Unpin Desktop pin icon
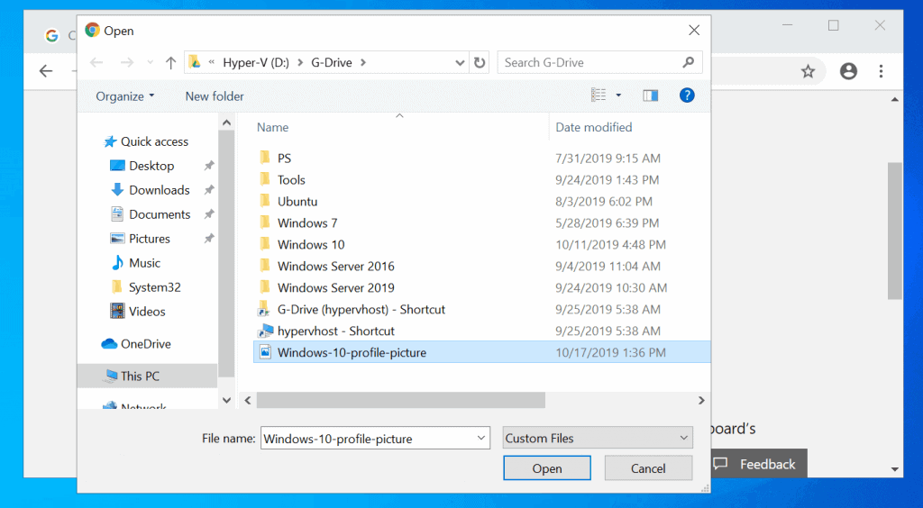 208,166
